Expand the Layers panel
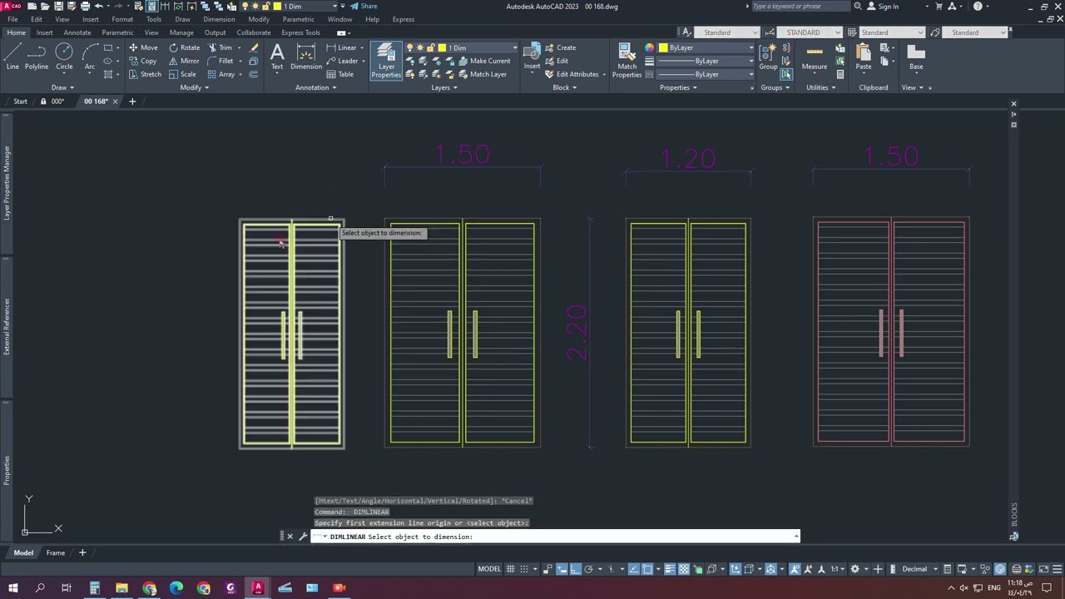Screen dimensions: 1065x599 [444, 87]
